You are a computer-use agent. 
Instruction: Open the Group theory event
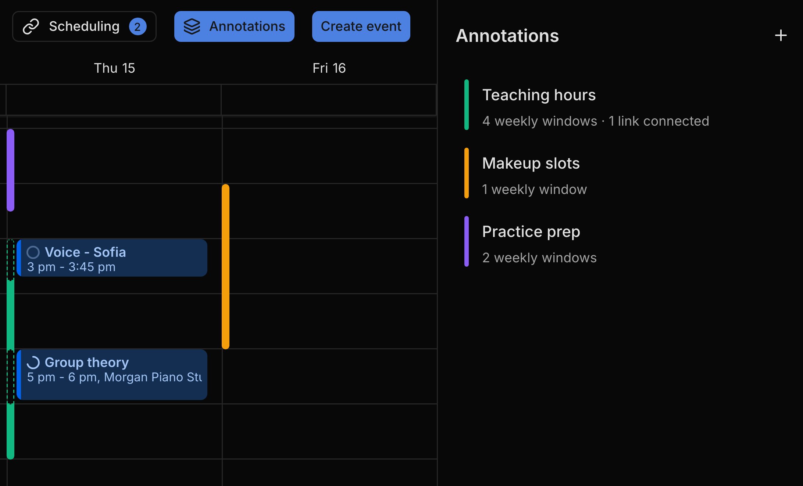(112, 375)
